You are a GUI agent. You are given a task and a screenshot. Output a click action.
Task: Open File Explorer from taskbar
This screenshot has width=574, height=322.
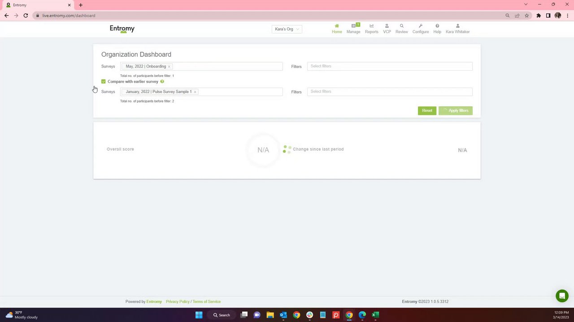click(270, 315)
